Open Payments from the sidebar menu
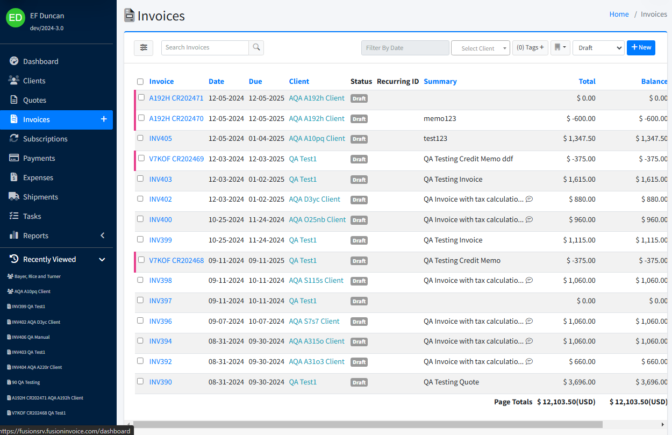This screenshot has width=672, height=435. [x=39, y=158]
